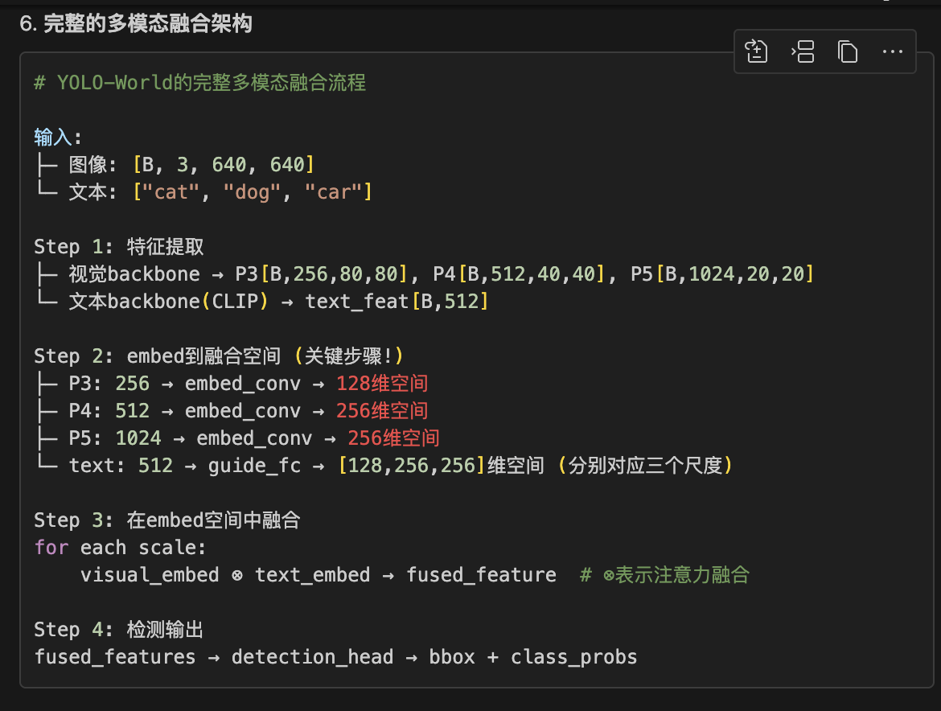
Task: Click the heading 完整的多模态融合架构
Action: pyautogui.click(x=148, y=23)
